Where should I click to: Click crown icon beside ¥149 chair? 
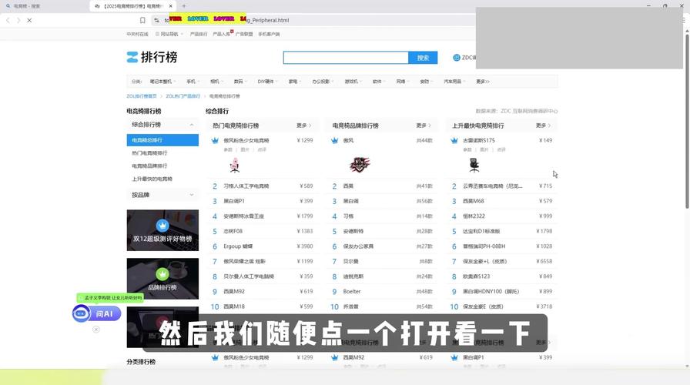point(454,140)
